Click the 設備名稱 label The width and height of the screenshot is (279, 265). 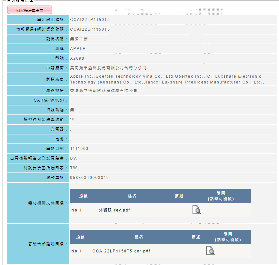click(x=56, y=39)
